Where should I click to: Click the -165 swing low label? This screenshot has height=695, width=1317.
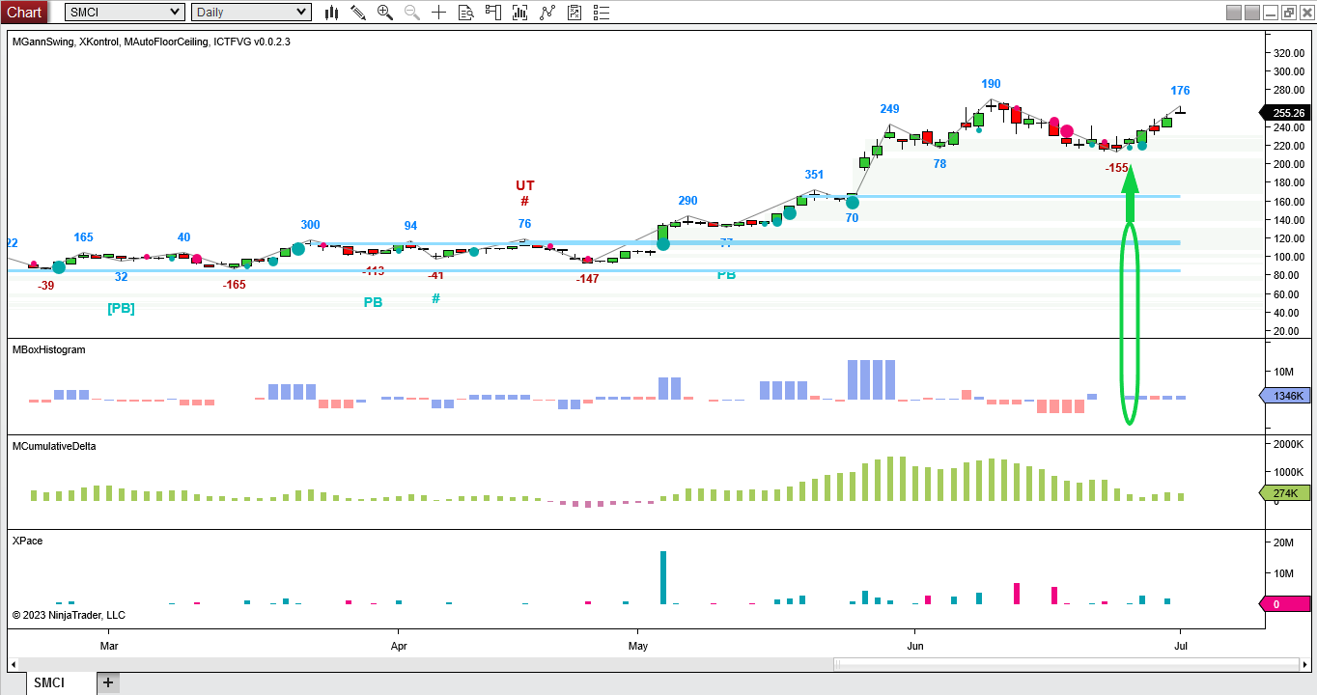(x=235, y=286)
